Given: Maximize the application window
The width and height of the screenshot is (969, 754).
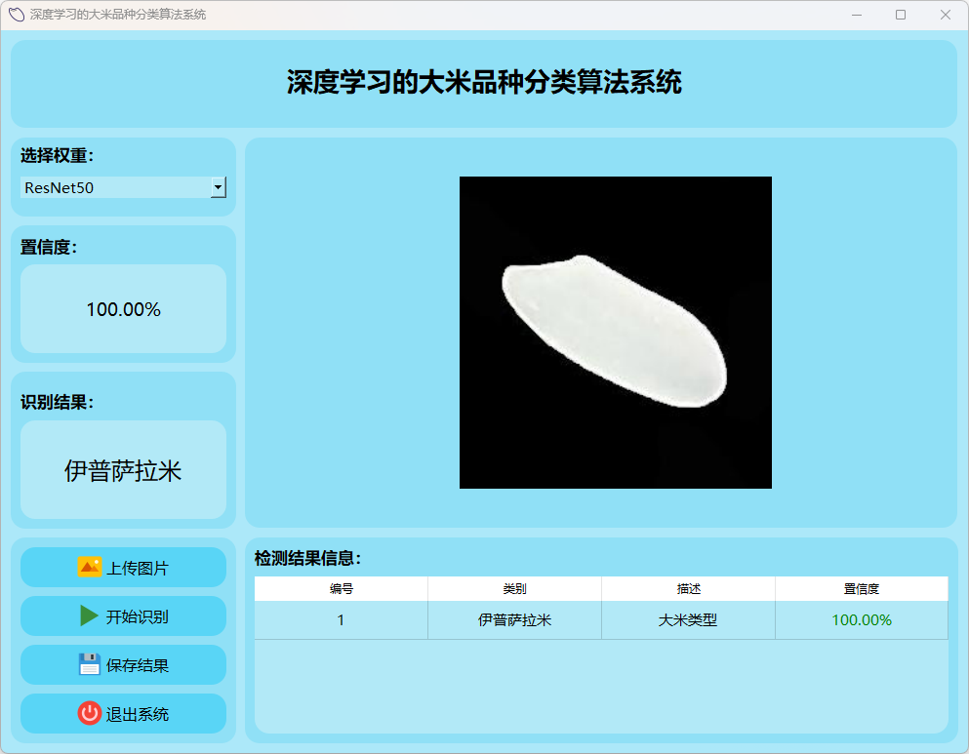Looking at the screenshot, I should tap(901, 15).
